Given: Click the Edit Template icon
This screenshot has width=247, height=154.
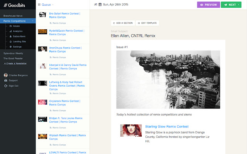Looking at the screenshot, I should 139,23.
